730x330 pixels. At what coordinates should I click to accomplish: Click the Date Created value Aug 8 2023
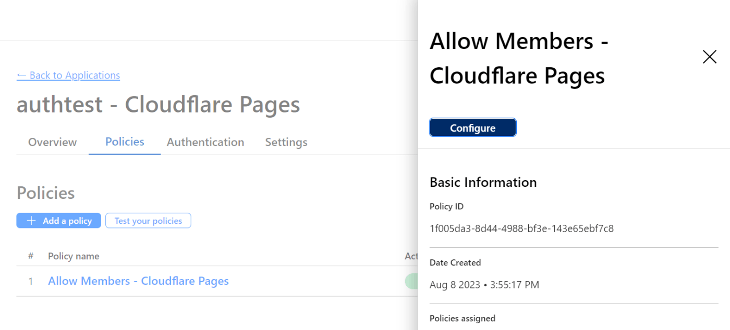(x=484, y=285)
